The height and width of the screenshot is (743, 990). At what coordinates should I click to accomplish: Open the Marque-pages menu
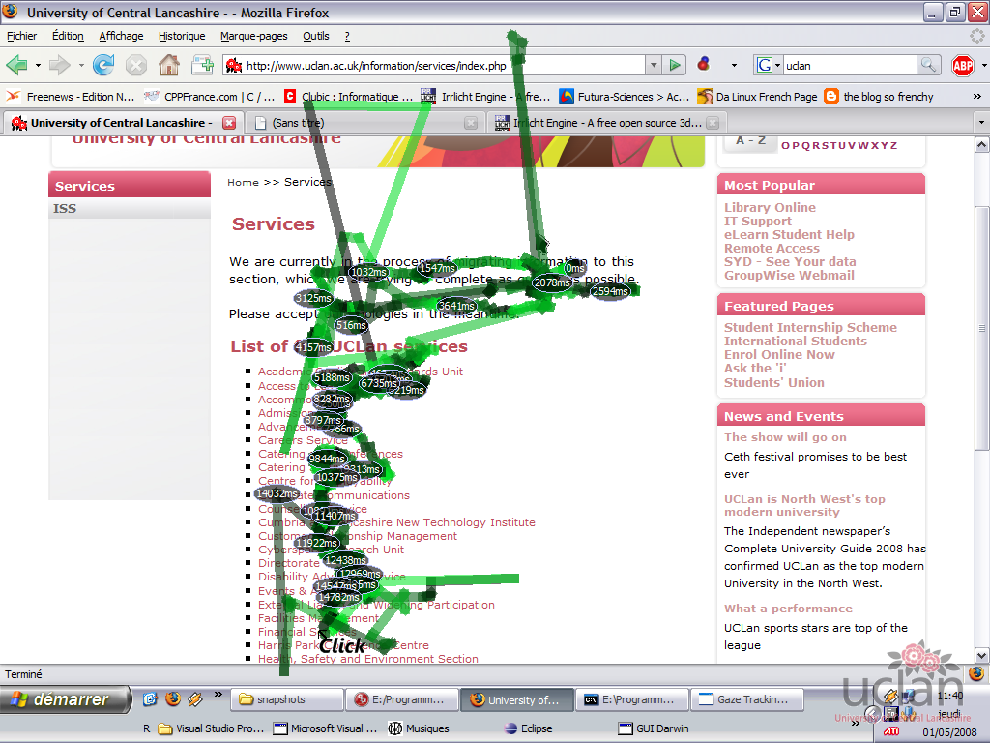(x=254, y=36)
